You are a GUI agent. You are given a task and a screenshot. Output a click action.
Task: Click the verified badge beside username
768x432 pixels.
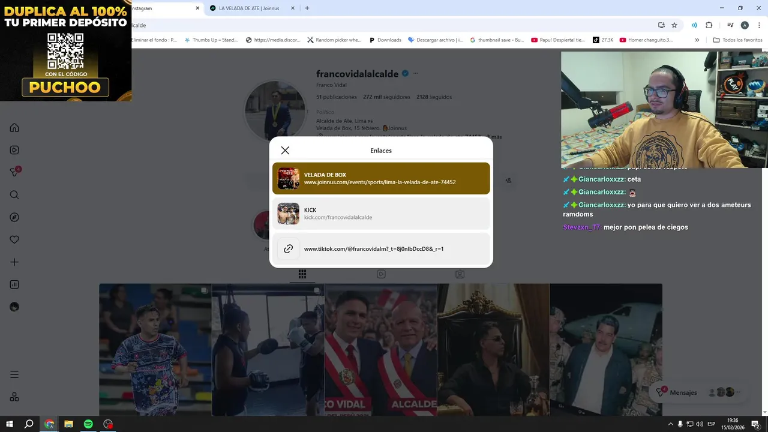405,74
